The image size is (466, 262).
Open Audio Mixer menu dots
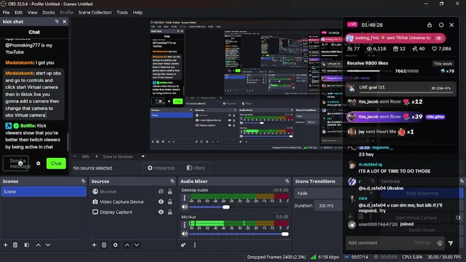tap(195, 245)
